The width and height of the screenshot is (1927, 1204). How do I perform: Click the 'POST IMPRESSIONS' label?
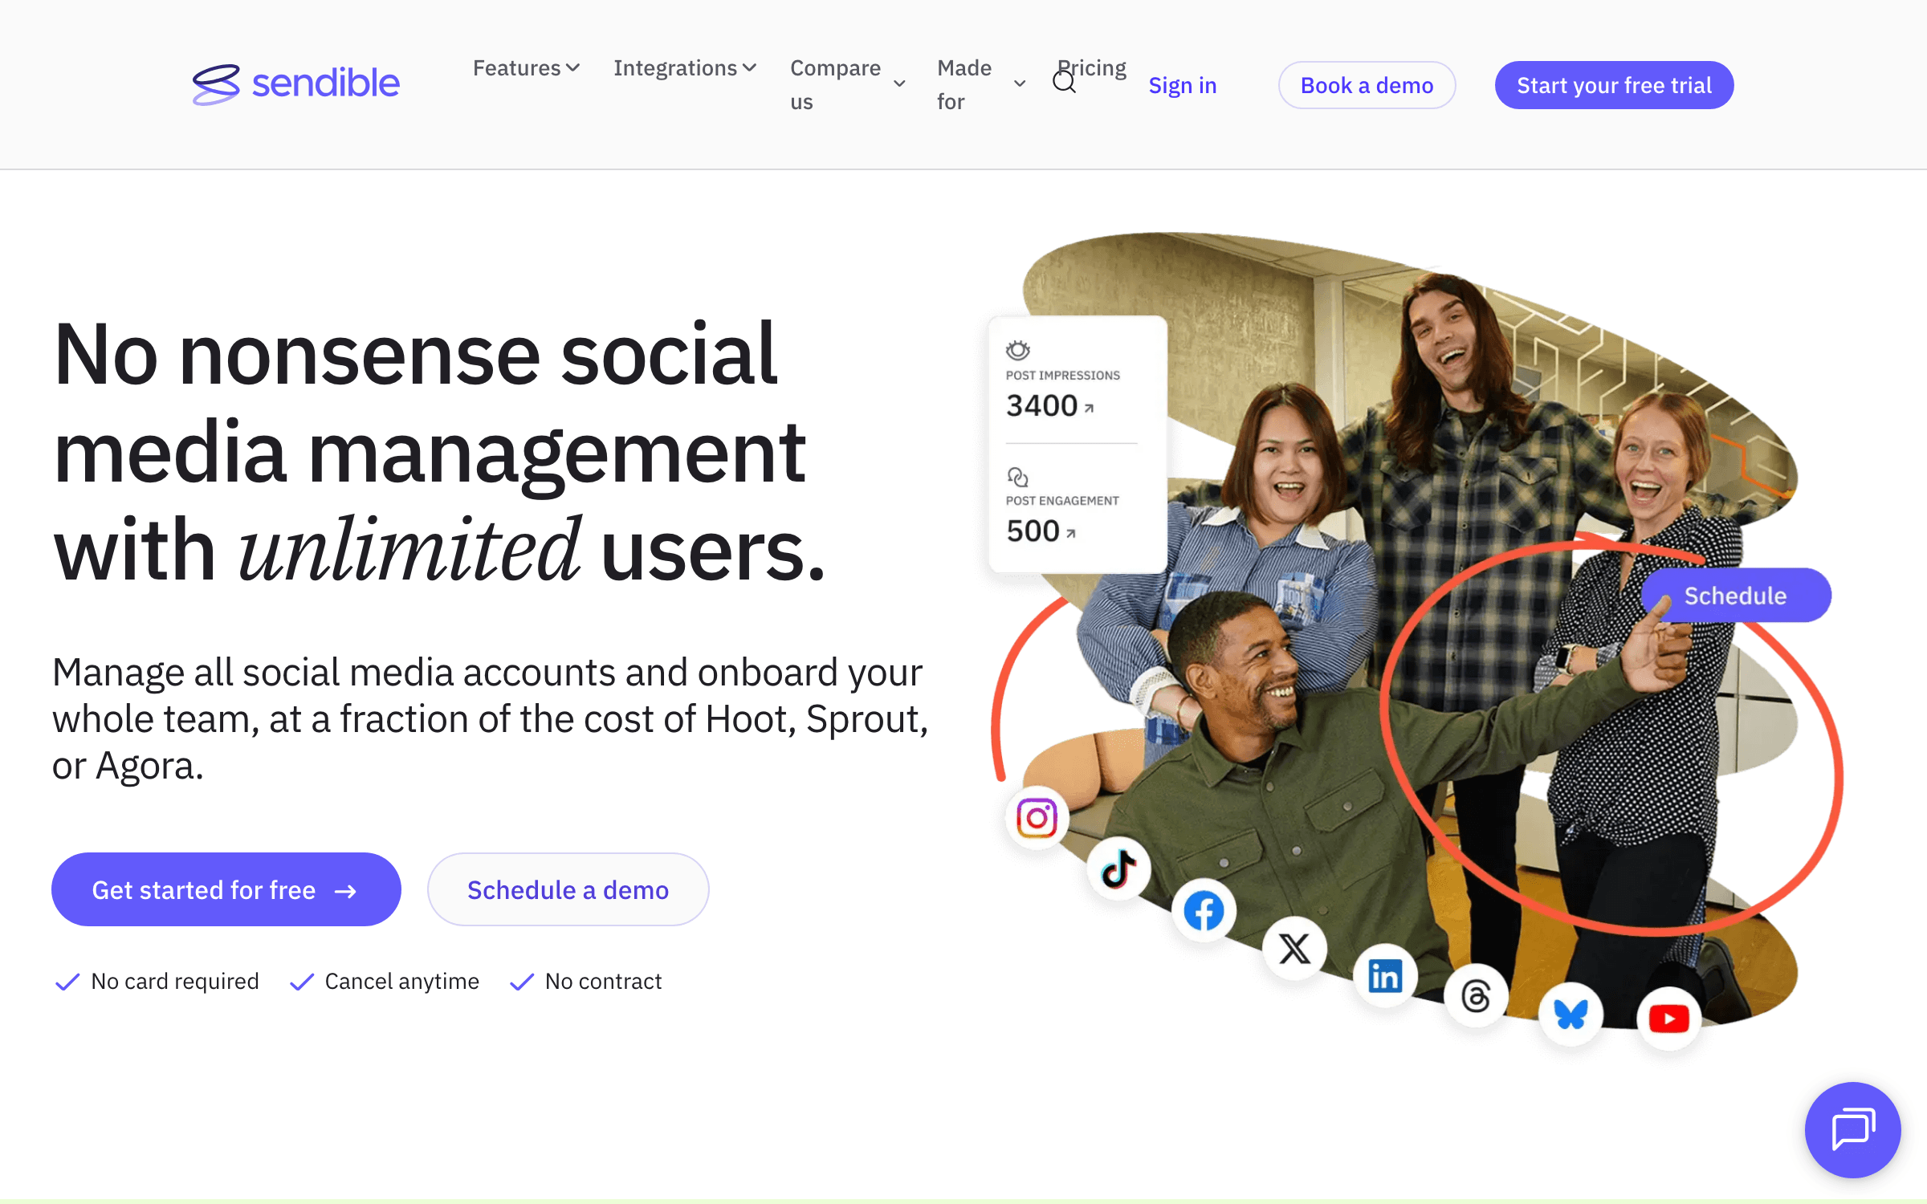pyautogui.click(x=1062, y=376)
